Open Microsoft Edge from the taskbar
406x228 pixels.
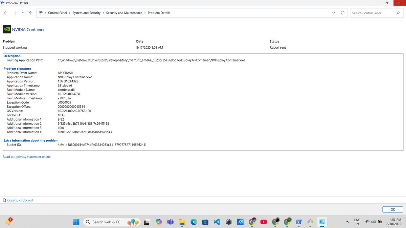(x=194, y=222)
